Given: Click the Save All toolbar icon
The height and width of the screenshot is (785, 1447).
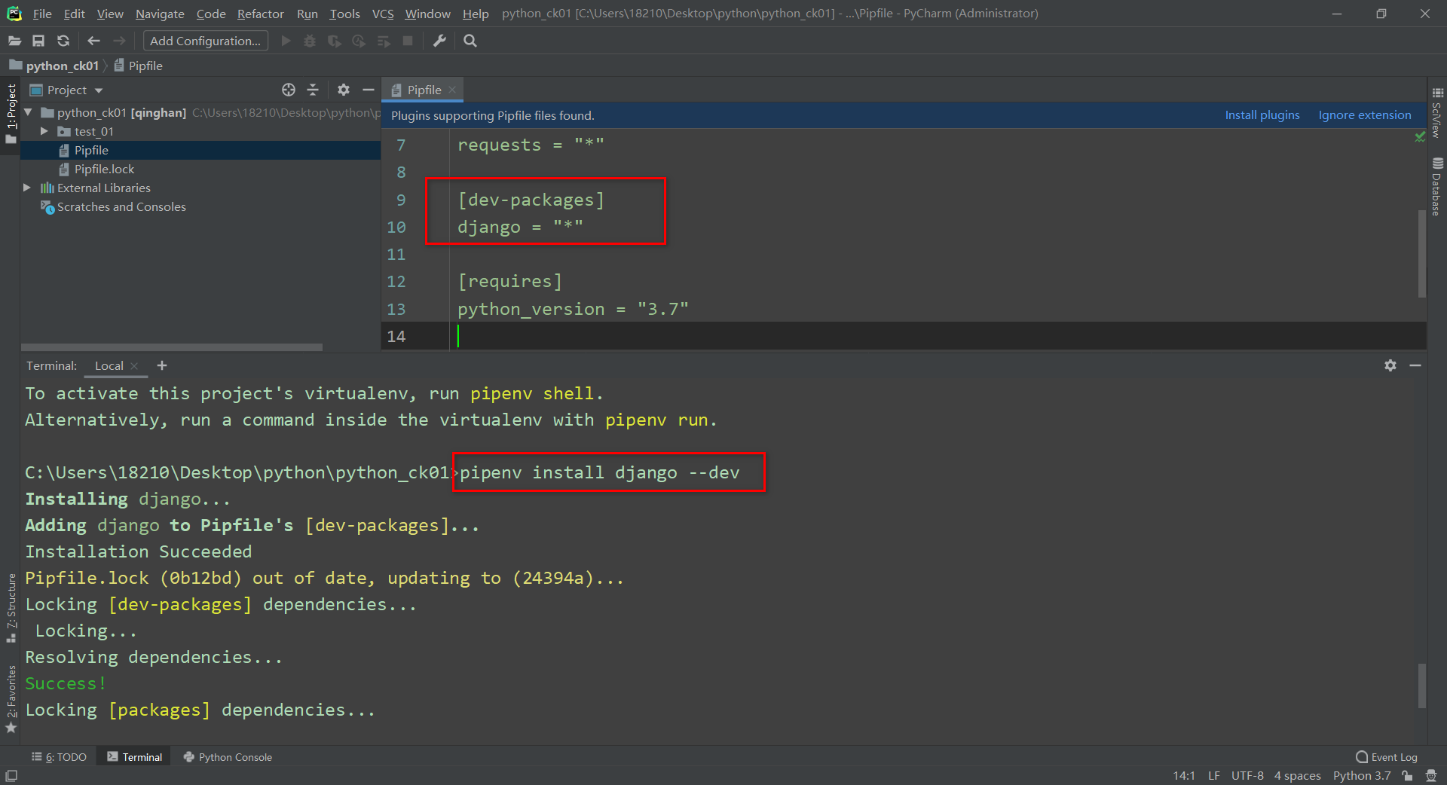Looking at the screenshot, I should point(38,41).
